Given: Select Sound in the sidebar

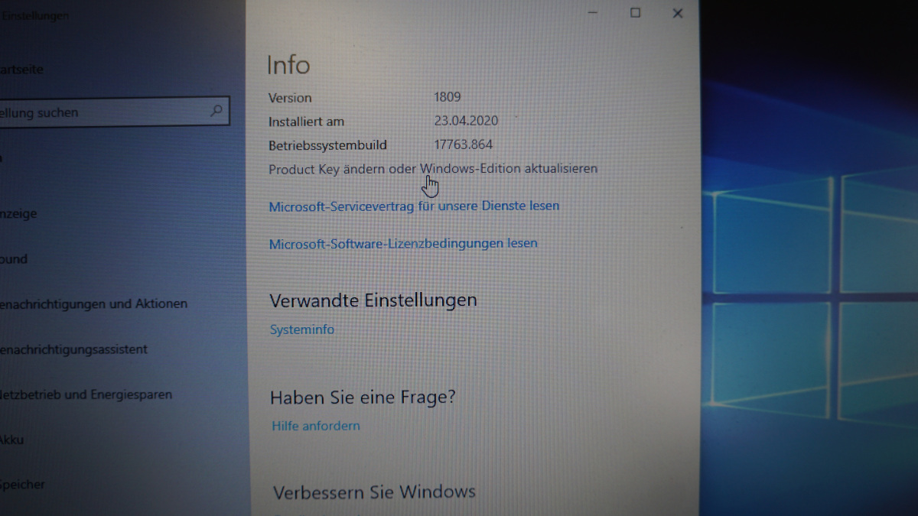Looking at the screenshot, I should (14, 259).
